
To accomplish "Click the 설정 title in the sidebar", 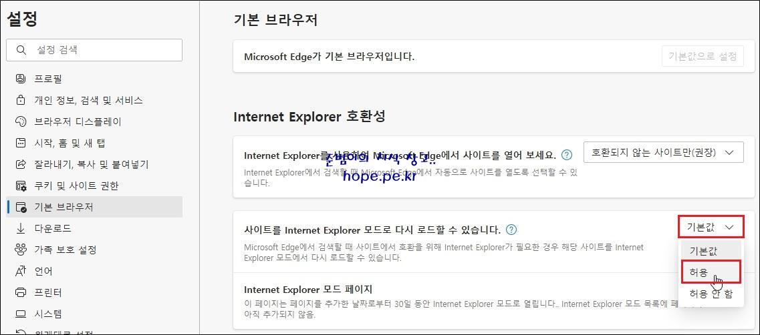I will [22, 19].
